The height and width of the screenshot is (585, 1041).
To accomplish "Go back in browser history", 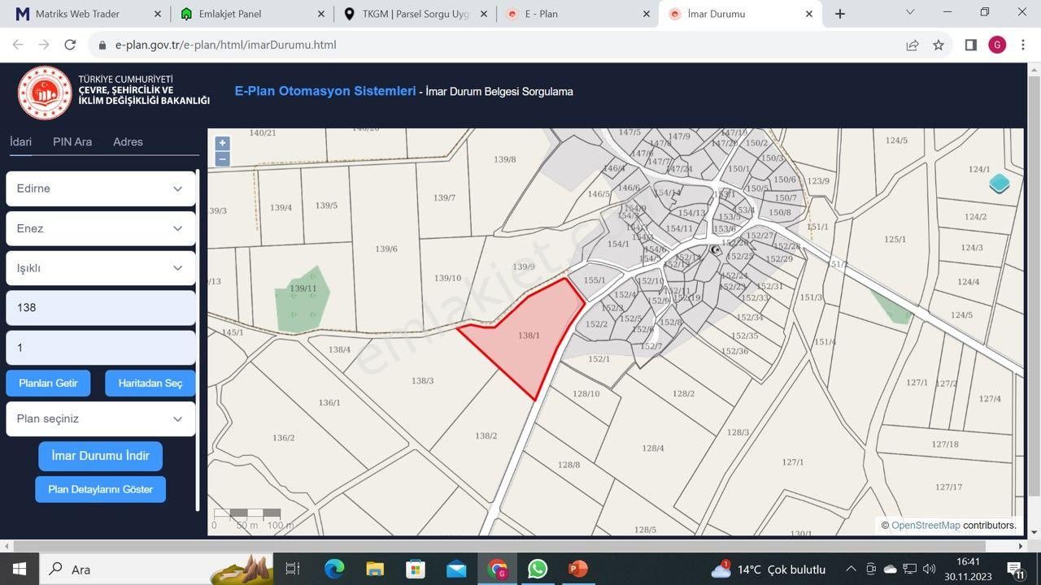I will 18,45.
